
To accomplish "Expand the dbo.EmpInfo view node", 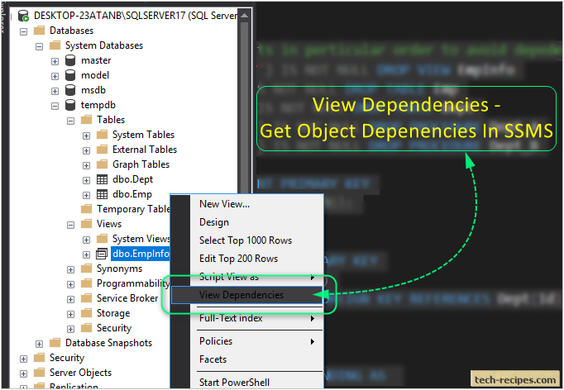I will pyautogui.click(x=86, y=254).
